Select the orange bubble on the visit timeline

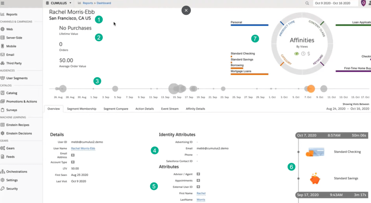coord(311,89)
